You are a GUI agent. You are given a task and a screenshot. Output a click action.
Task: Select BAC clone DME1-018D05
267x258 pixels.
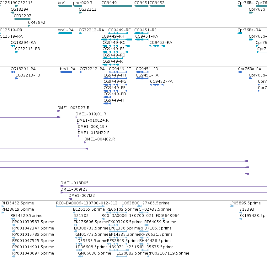[74, 183]
